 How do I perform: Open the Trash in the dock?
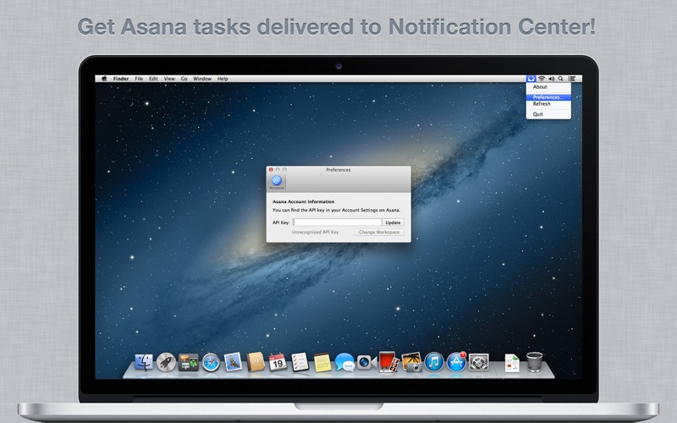[535, 362]
